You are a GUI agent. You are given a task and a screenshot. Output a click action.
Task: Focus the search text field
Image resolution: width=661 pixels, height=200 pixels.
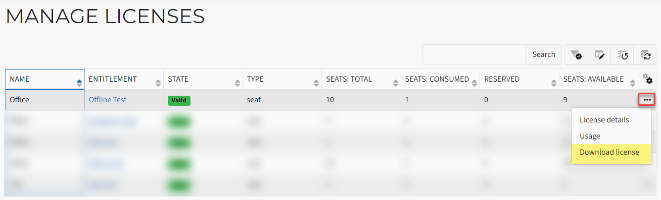click(x=475, y=54)
